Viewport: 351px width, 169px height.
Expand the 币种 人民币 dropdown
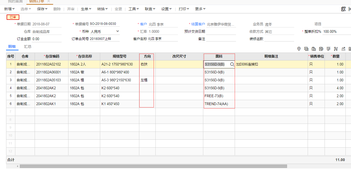tap(118, 31)
